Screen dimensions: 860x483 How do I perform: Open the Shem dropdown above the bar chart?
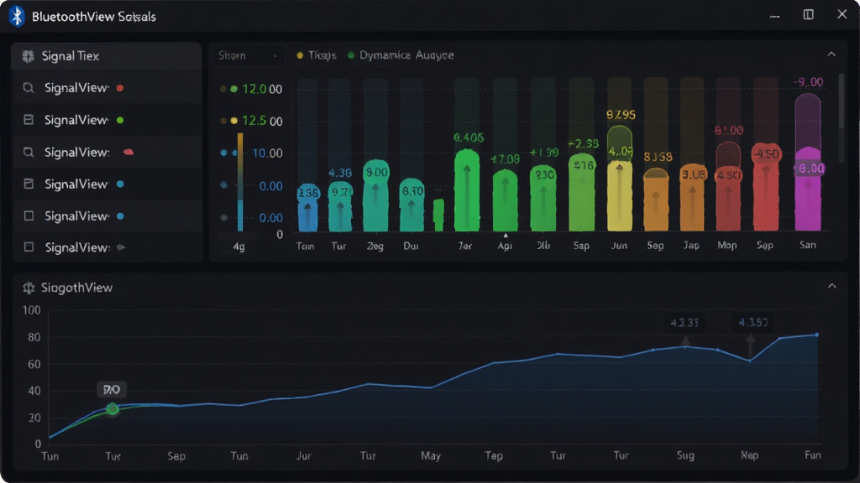[x=249, y=55]
